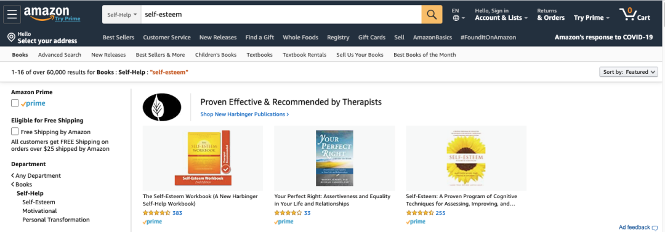Go back to Any Department
This screenshot has width=665, height=232.
point(36,175)
